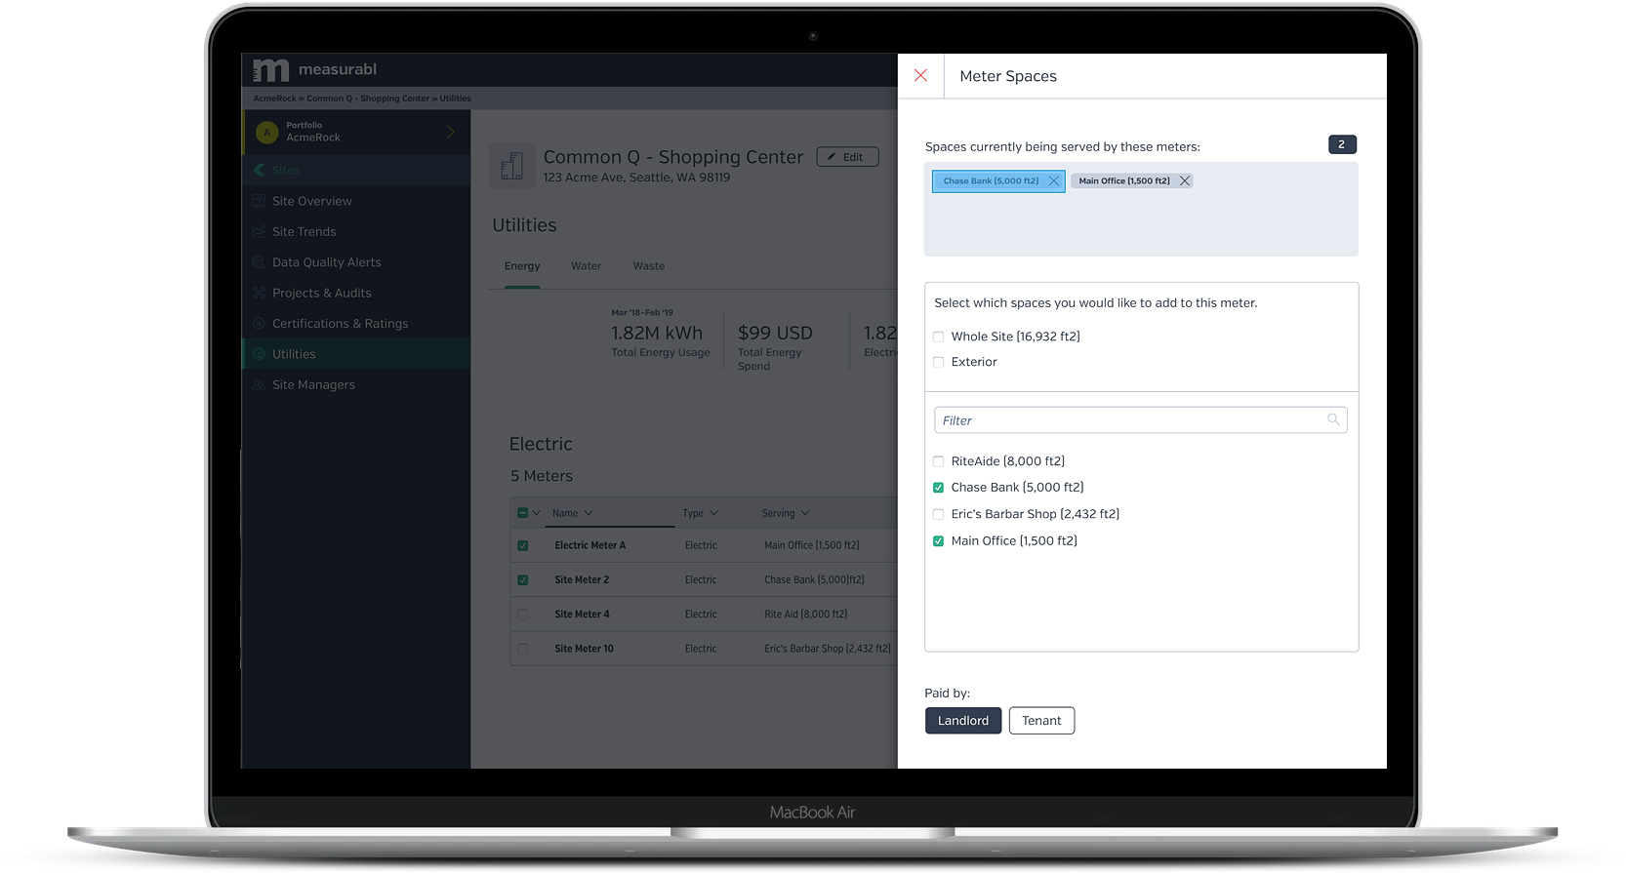
Task: Check Site Meter 10 row checkbox
Action: pos(523,649)
